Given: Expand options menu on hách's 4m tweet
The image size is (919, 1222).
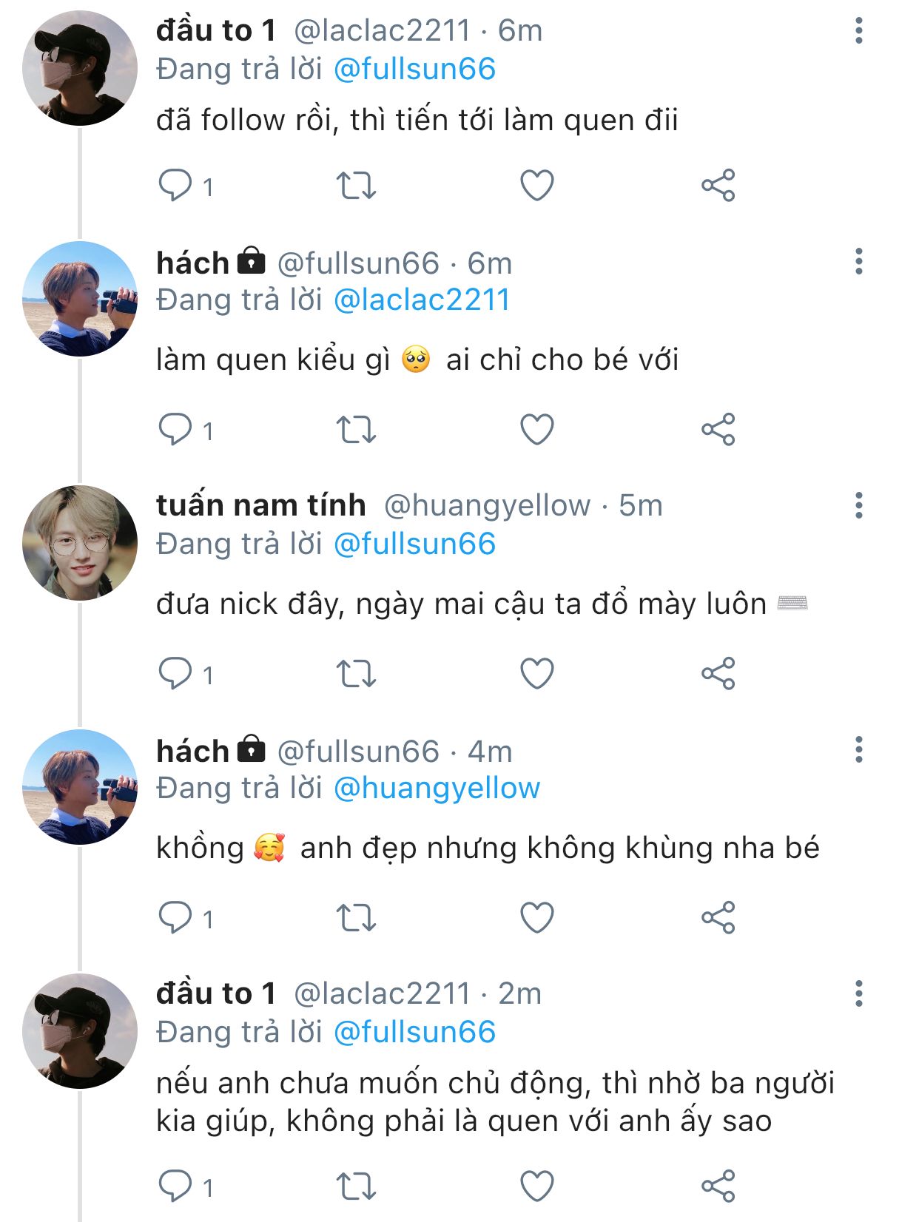Looking at the screenshot, I should pyautogui.click(x=858, y=750).
